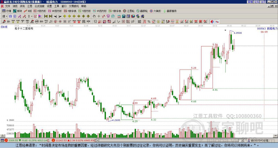Click the scrollbar left arrow in status bar
Image resolution: width=278 pixels, height=148 pixels.
click(97, 140)
